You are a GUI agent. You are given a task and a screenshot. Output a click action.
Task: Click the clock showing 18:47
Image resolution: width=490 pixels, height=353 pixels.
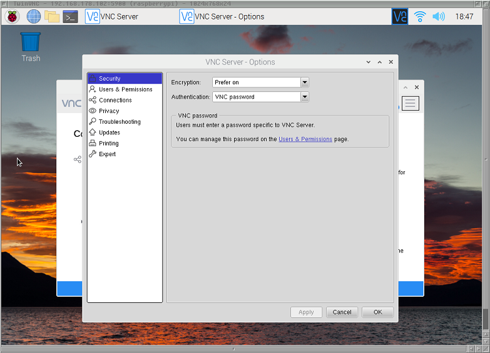[464, 16]
